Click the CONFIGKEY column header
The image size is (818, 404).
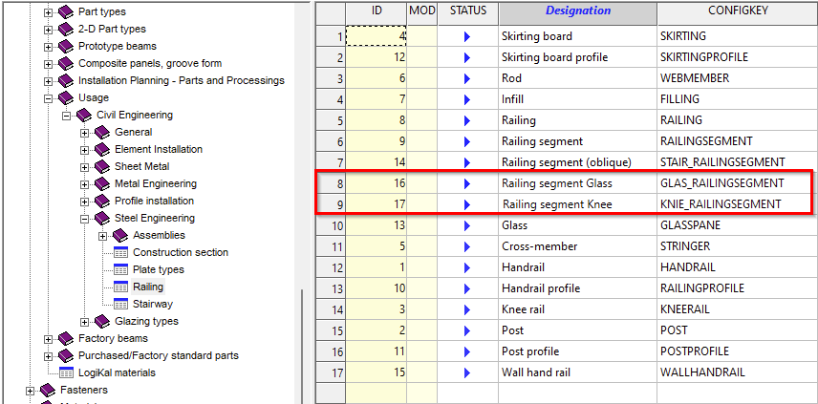tap(737, 11)
